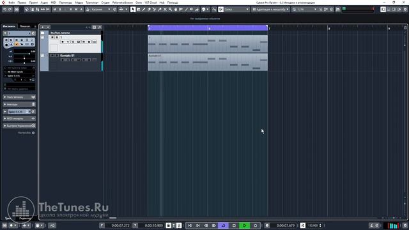Select the Split scissors tool
409x230 pixels.
coord(155,10)
